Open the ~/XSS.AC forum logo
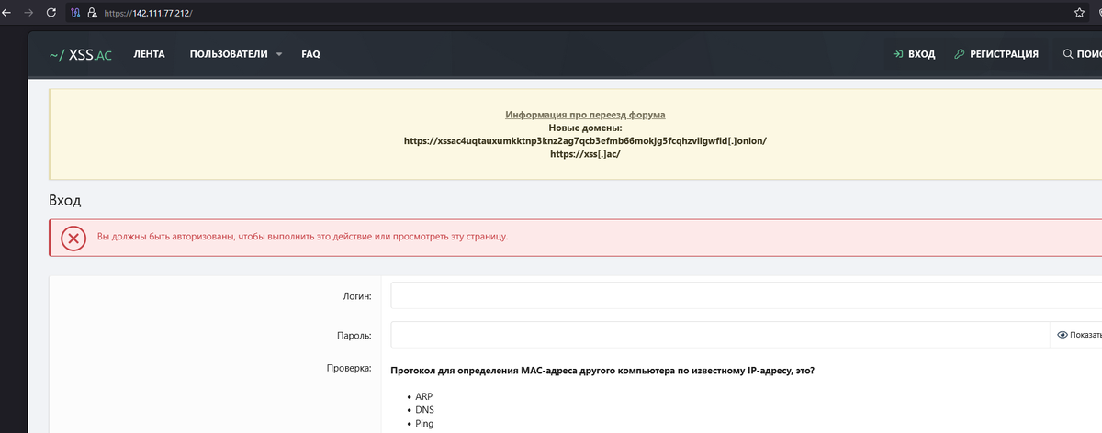1102x433 pixels. coord(81,54)
